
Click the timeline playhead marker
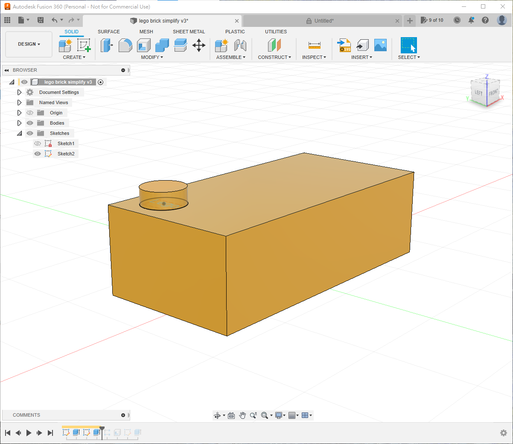point(102,428)
